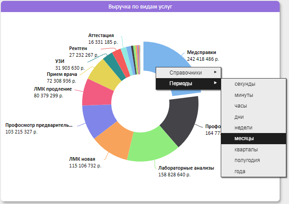Screen dimensions: 289x204
Task: Select the teal УЗИ slice
Action: [114, 67]
